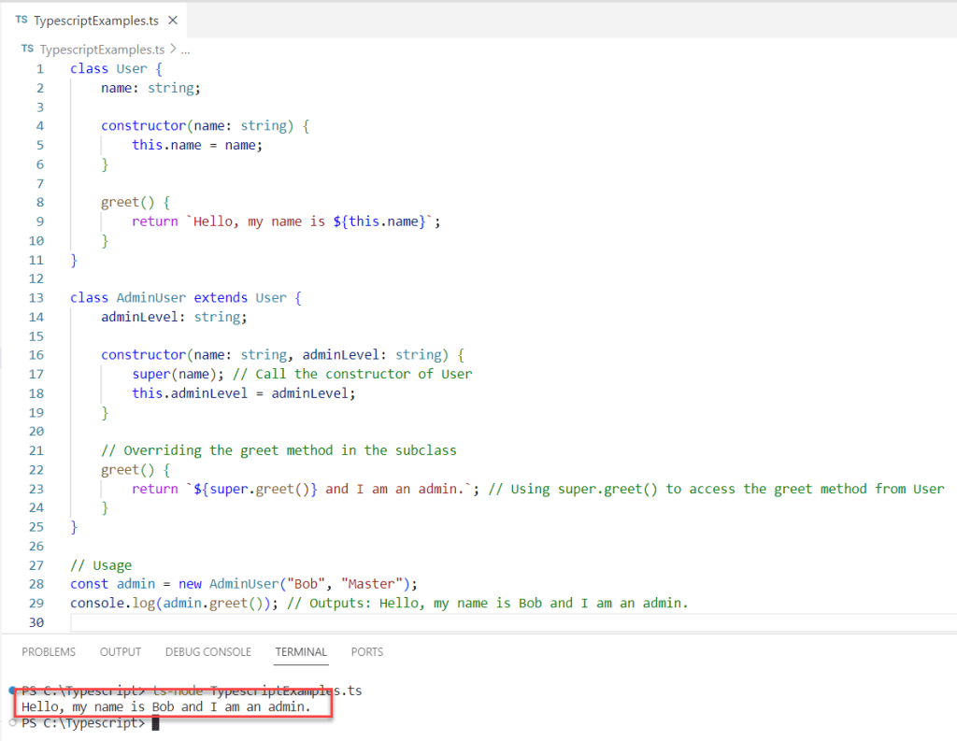
Task: Click the empty line 30 in the editor
Action: tap(513, 622)
